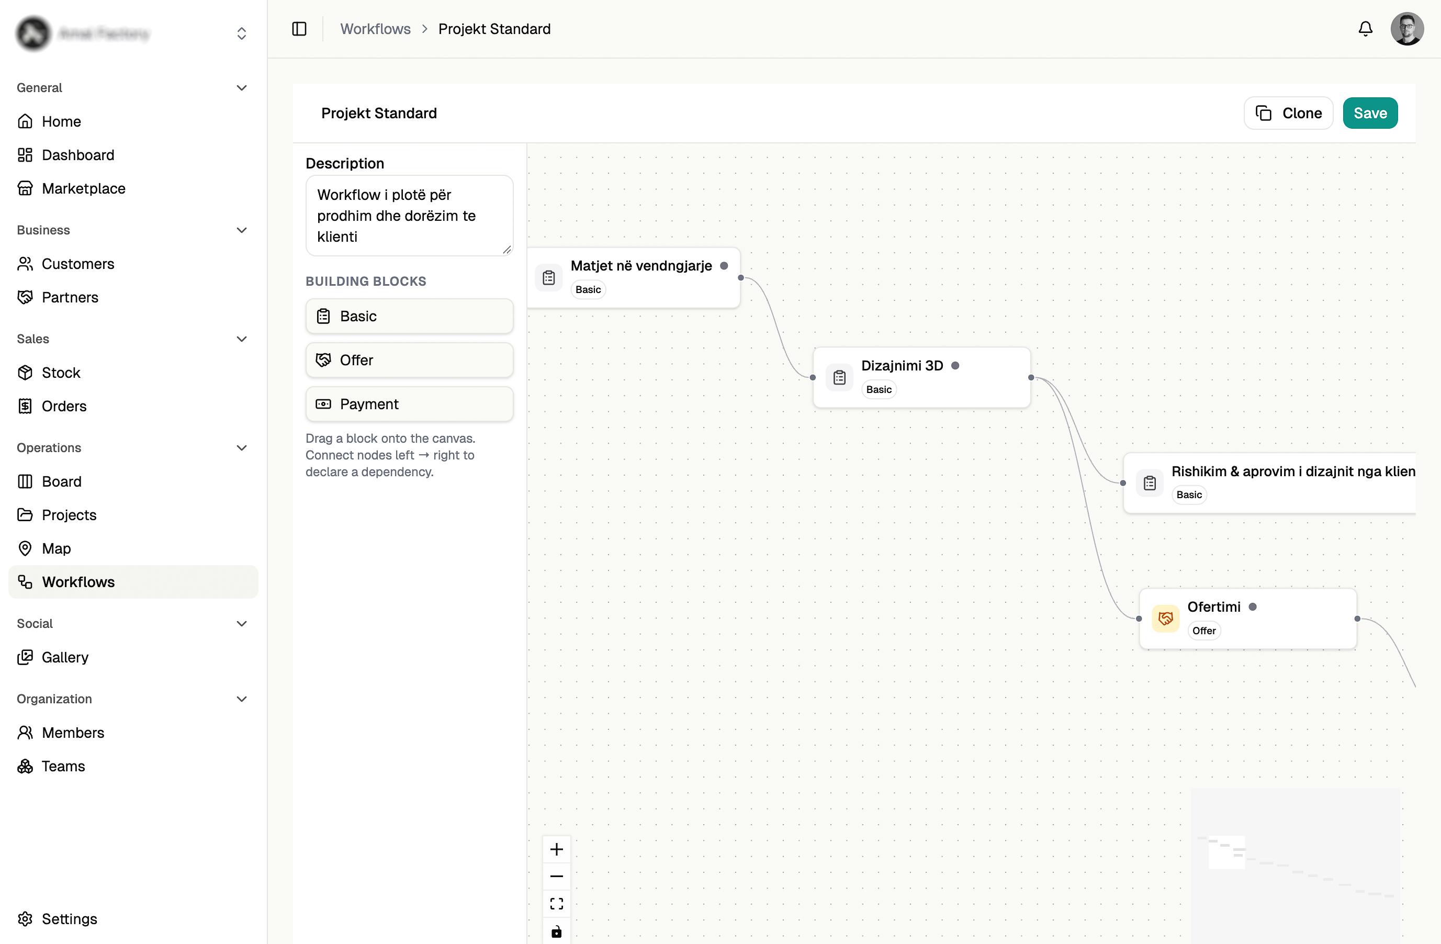
Task: Toggle the sidebar panel icon
Action: 299,28
